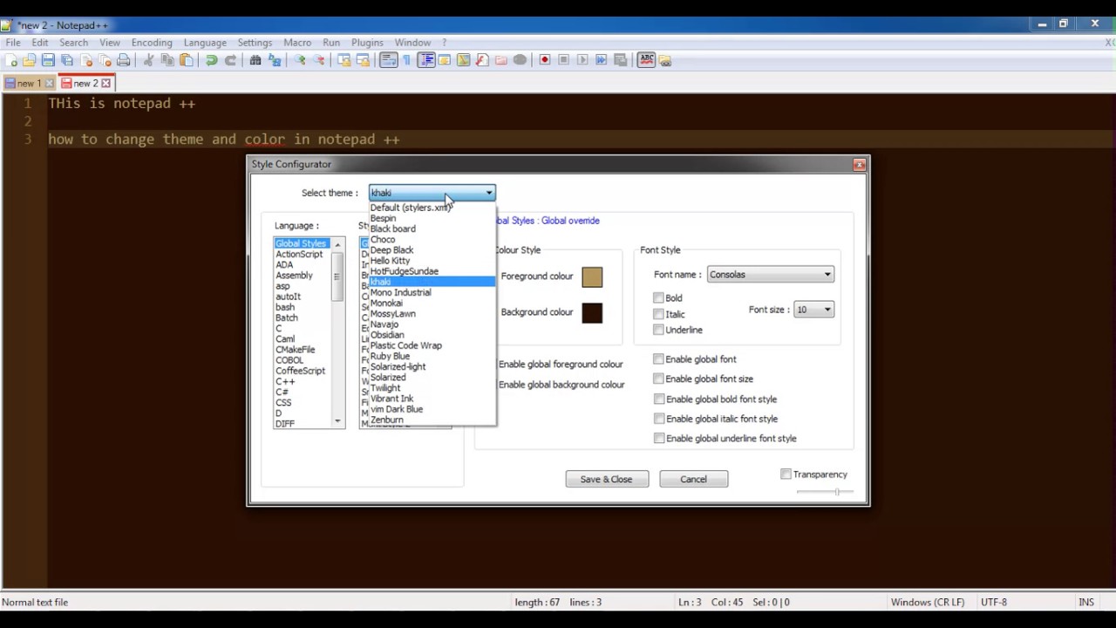This screenshot has height=628, width=1116.
Task: Click the Cancel button
Action: (x=693, y=479)
